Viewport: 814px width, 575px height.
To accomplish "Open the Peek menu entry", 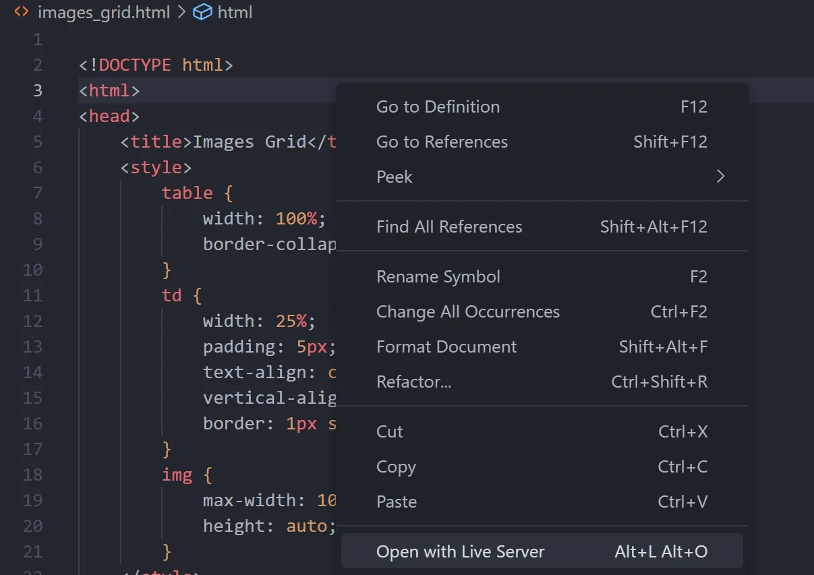I will 395,177.
